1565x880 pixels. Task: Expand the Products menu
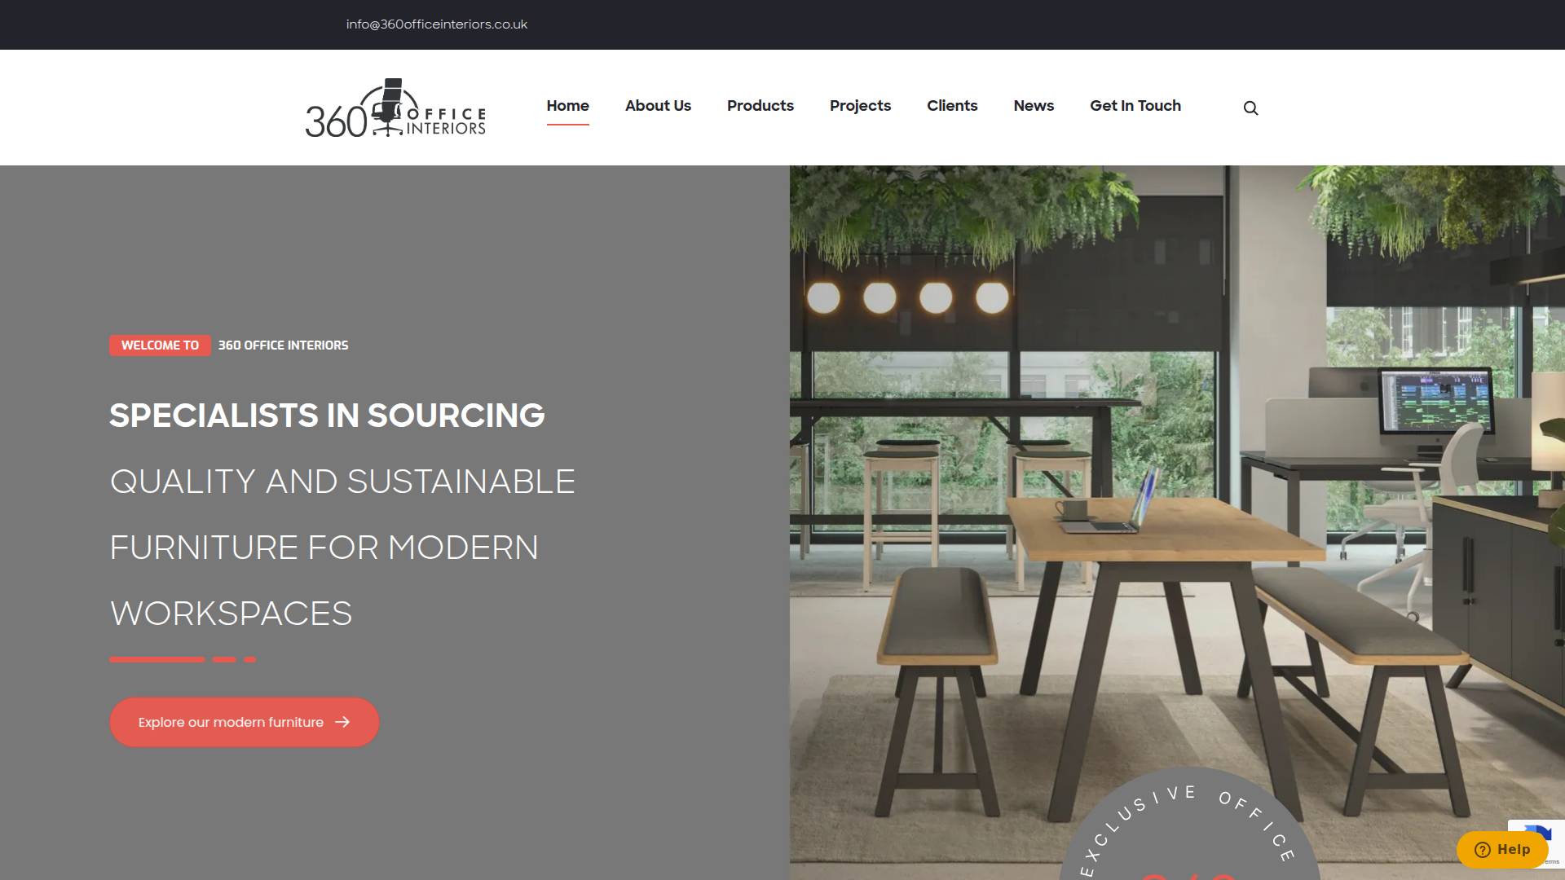click(x=760, y=106)
